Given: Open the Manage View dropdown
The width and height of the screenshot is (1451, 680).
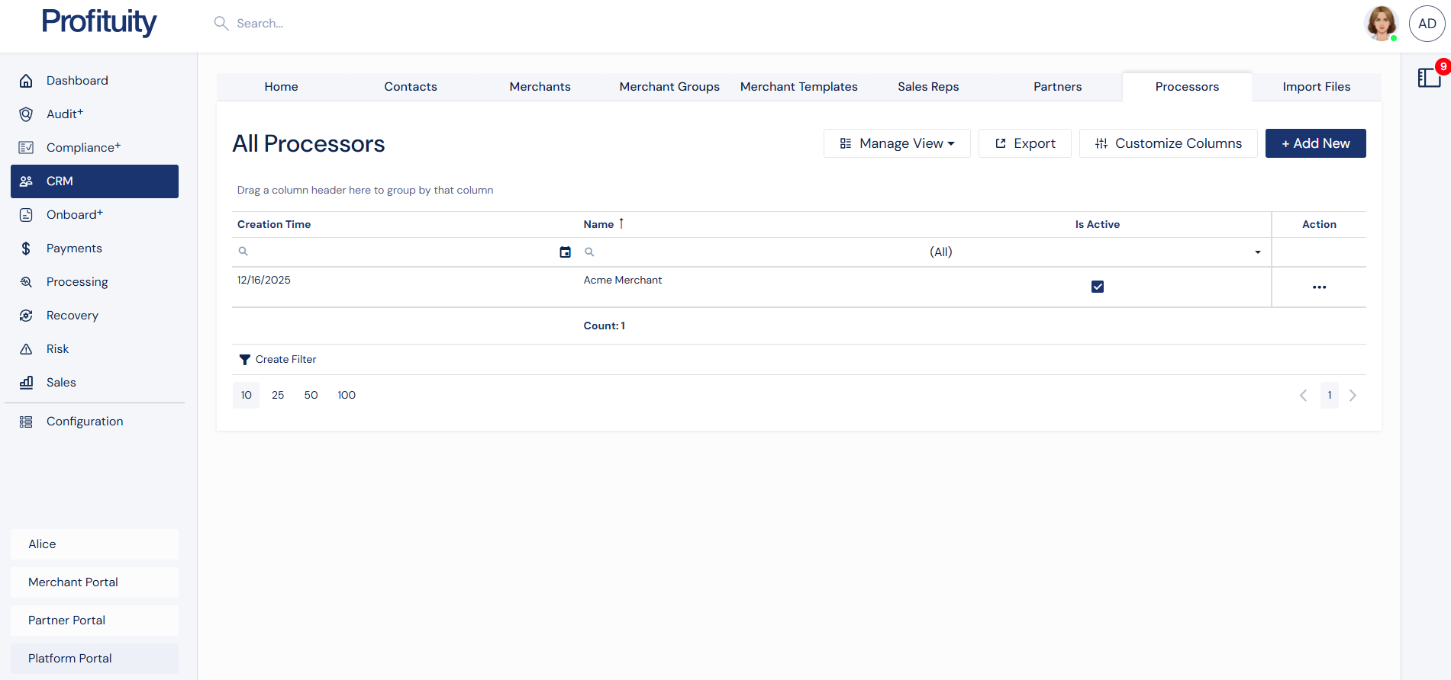Looking at the screenshot, I should click(897, 143).
